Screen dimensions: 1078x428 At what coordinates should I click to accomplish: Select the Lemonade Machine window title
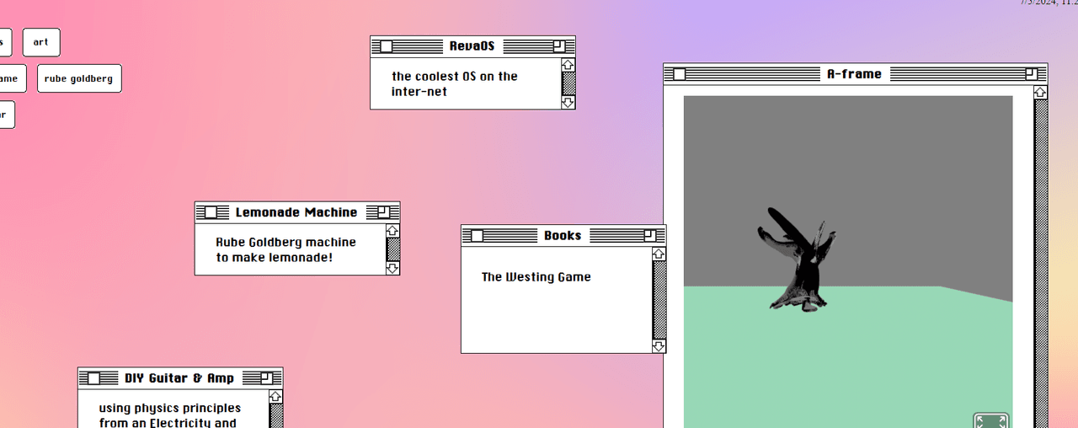pyautogui.click(x=296, y=212)
